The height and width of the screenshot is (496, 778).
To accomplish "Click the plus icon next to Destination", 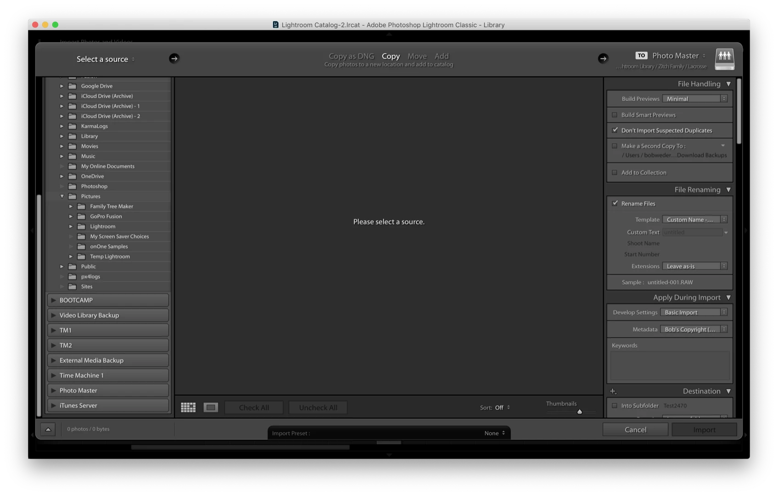I will [x=613, y=391].
